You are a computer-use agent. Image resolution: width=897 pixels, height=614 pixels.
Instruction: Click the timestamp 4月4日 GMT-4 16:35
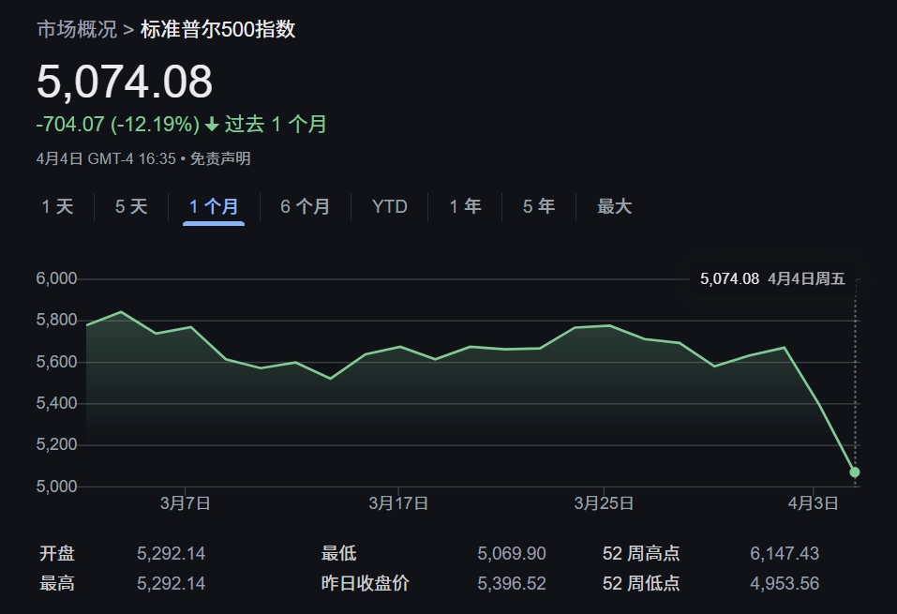(106, 158)
